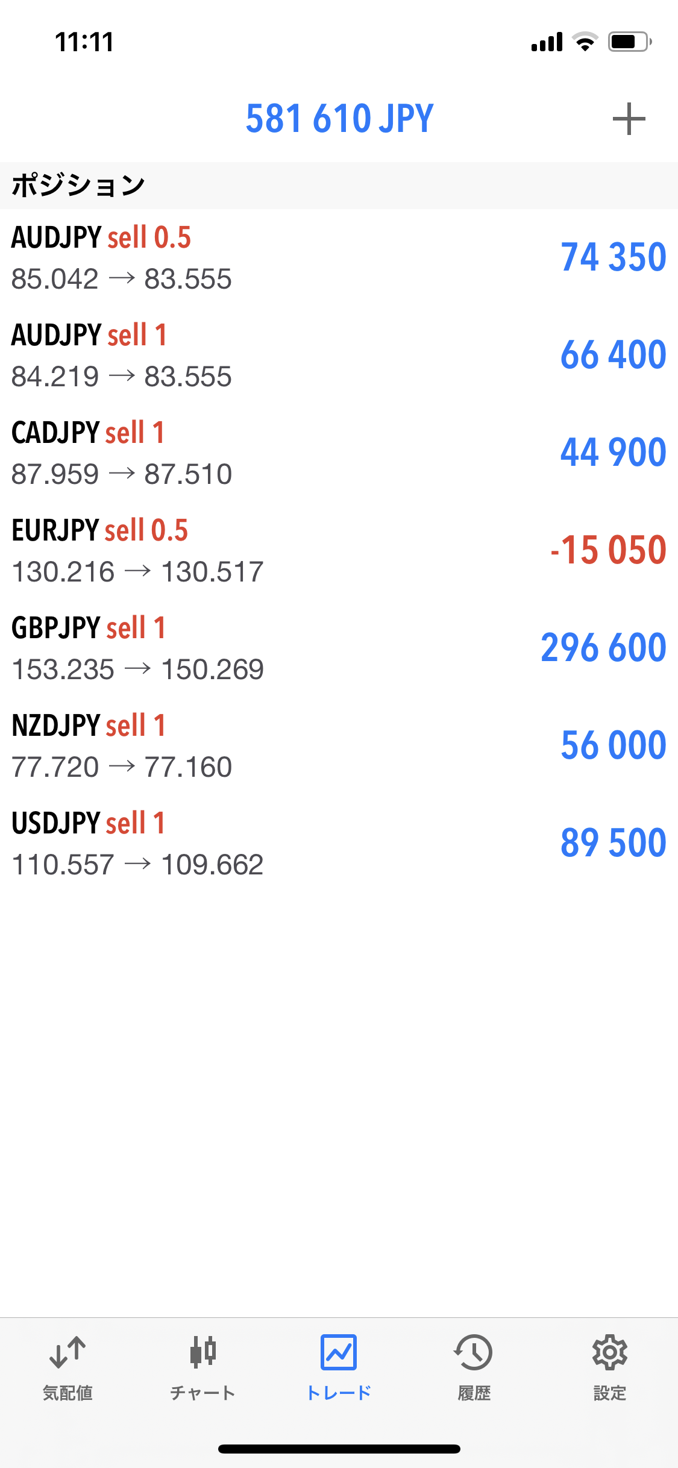Tap the 581 610 JPY balance header
Image resolution: width=678 pixels, height=1468 pixels.
(339, 118)
